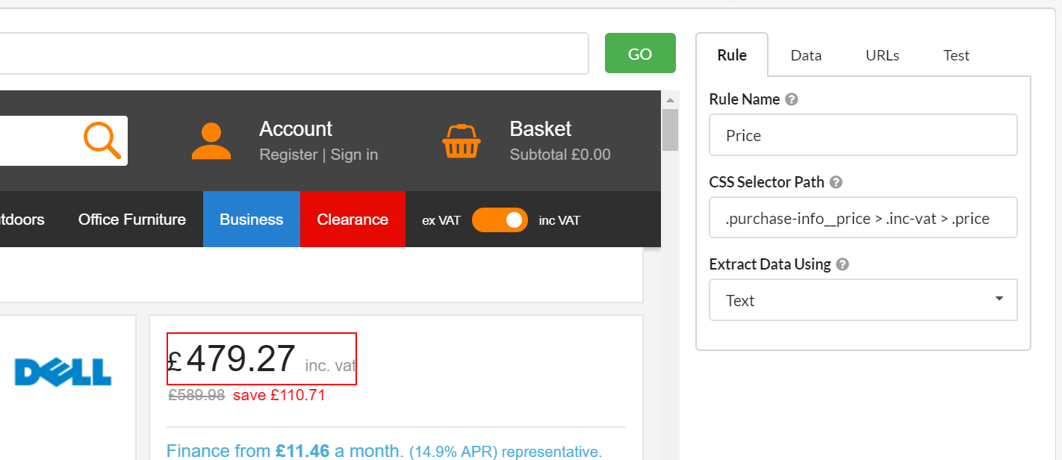The height and width of the screenshot is (460, 1062).
Task: Click the Dell logo
Action: [x=63, y=371]
